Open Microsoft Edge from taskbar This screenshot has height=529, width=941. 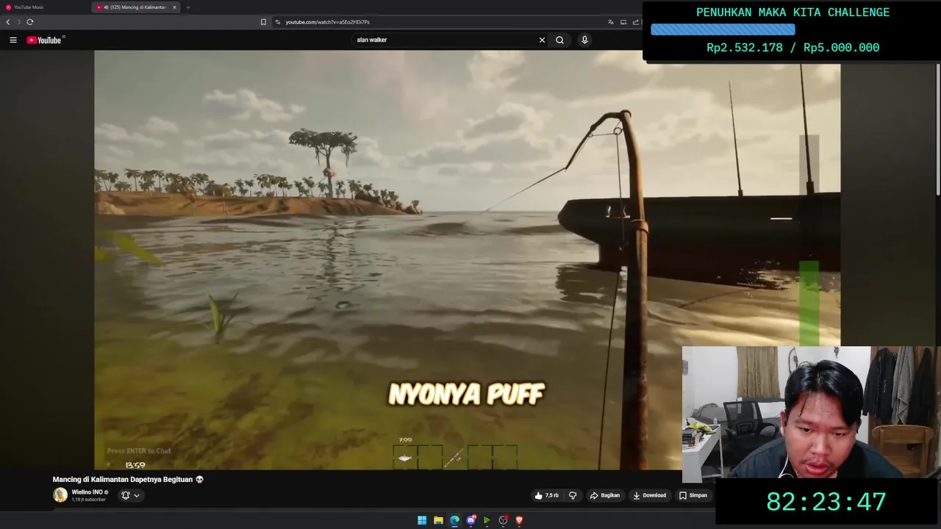454,520
